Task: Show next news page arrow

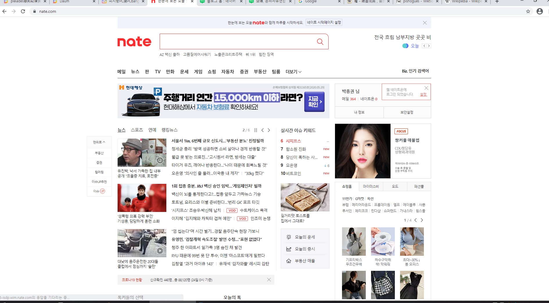Action: (x=269, y=130)
